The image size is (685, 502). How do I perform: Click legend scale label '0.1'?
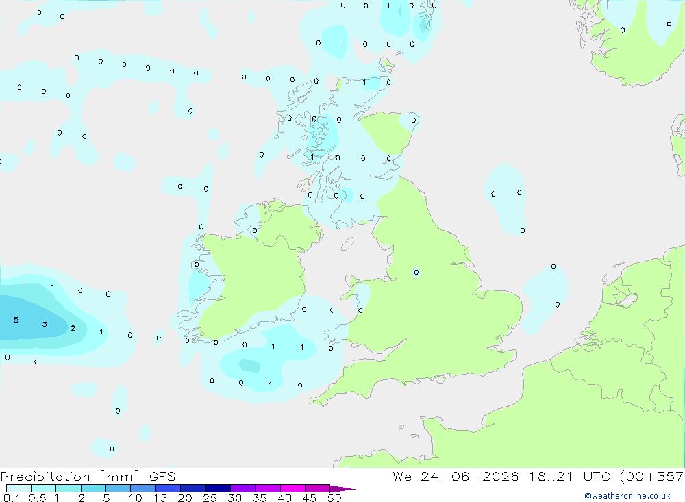(x=12, y=498)
